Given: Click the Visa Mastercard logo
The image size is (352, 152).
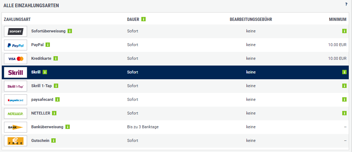Looking at the screenshot, I should pyautogui.click(x=16, y=59).
